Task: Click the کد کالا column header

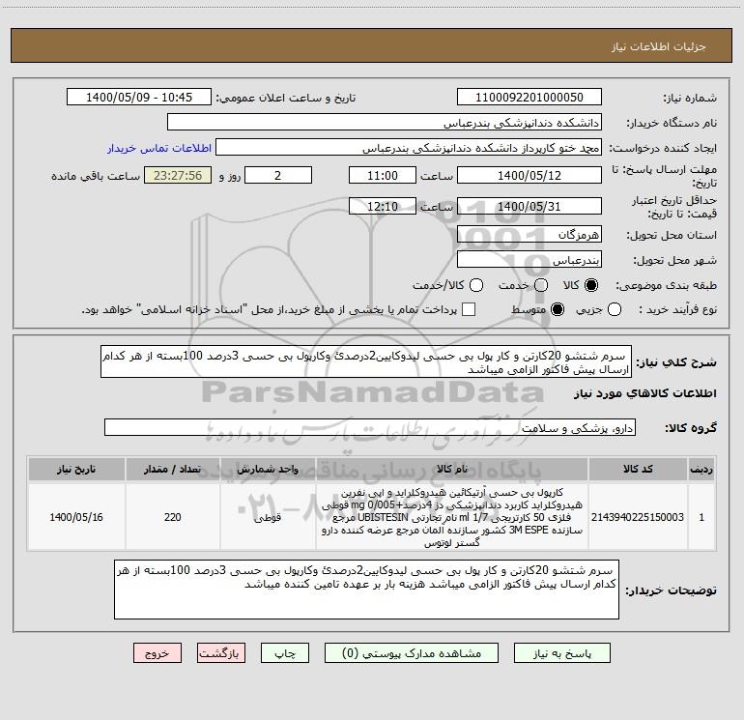Action: coord(638,469)
